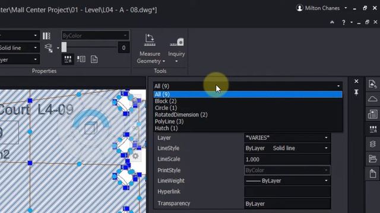The image size is (380, 213).
Task: Open the sidebar document layout icon
Action: pos(372,114)
